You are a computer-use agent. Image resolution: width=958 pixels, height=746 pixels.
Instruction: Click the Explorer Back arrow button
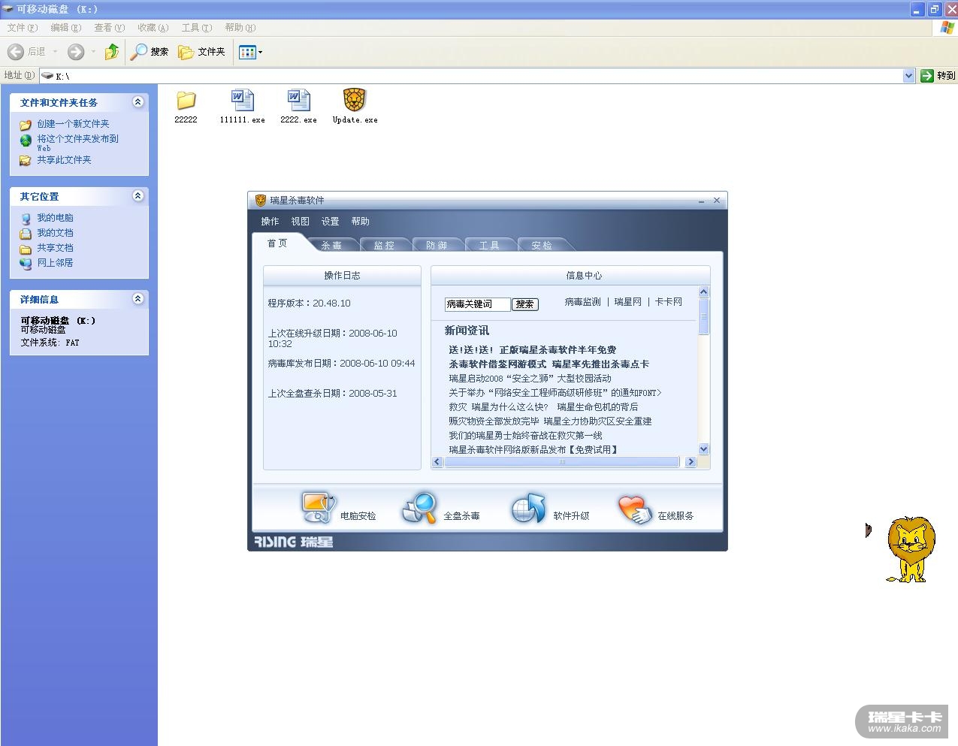point(16,52)
